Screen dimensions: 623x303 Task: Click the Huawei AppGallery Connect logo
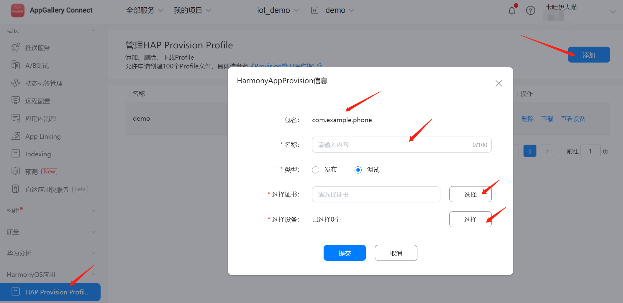click(x=17, y=11)
